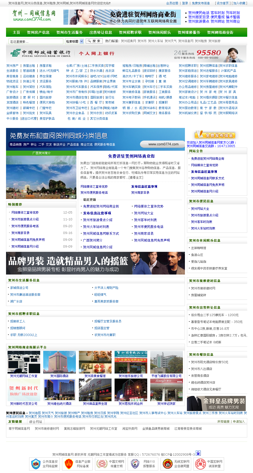
Task: Open the 中国文明网传播文明 badge
Action: (110, 464)
